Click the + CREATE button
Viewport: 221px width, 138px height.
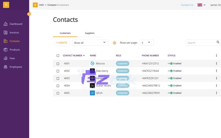62,43
